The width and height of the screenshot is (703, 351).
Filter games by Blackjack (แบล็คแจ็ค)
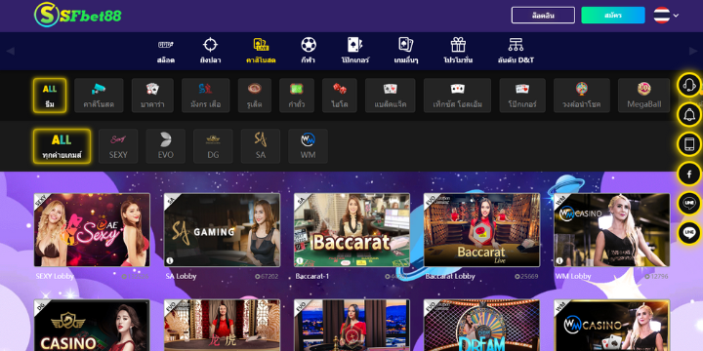(390, 96)
